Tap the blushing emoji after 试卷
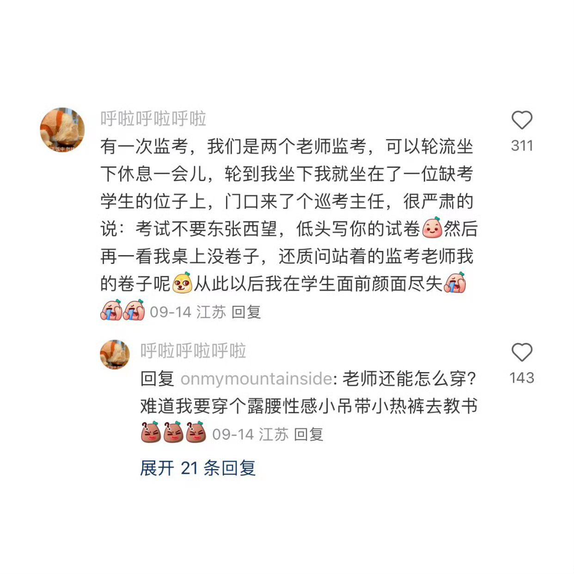Image resolution: width=574 pixels, height=574 pixels. [432, 228]
